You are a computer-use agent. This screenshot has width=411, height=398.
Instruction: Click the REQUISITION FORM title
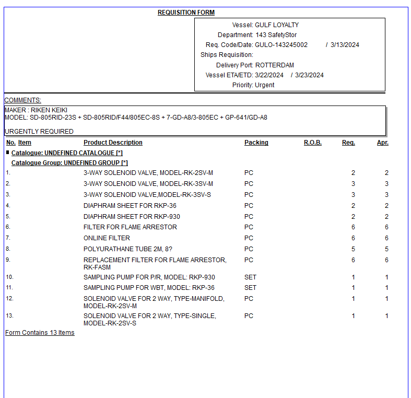(x=186, y=13)
